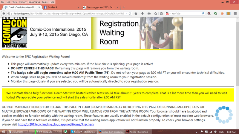Switch to Con-maggedon 2015 tab
This screenshot has width=239, height=134.
point(101,7)
